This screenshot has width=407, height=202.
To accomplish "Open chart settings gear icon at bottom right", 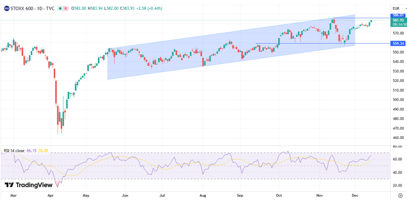I will [x=400, y=196].
